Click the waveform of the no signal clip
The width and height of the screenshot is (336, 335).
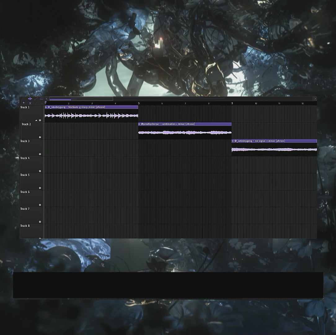[x=274, y=150]
